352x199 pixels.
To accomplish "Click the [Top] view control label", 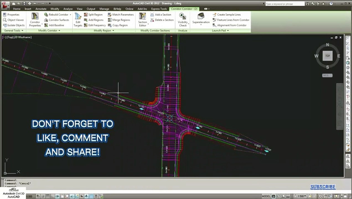I will (x=10, y=37).
